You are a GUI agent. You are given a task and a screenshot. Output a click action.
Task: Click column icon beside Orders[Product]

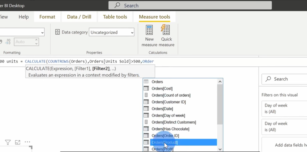(146, 142)
